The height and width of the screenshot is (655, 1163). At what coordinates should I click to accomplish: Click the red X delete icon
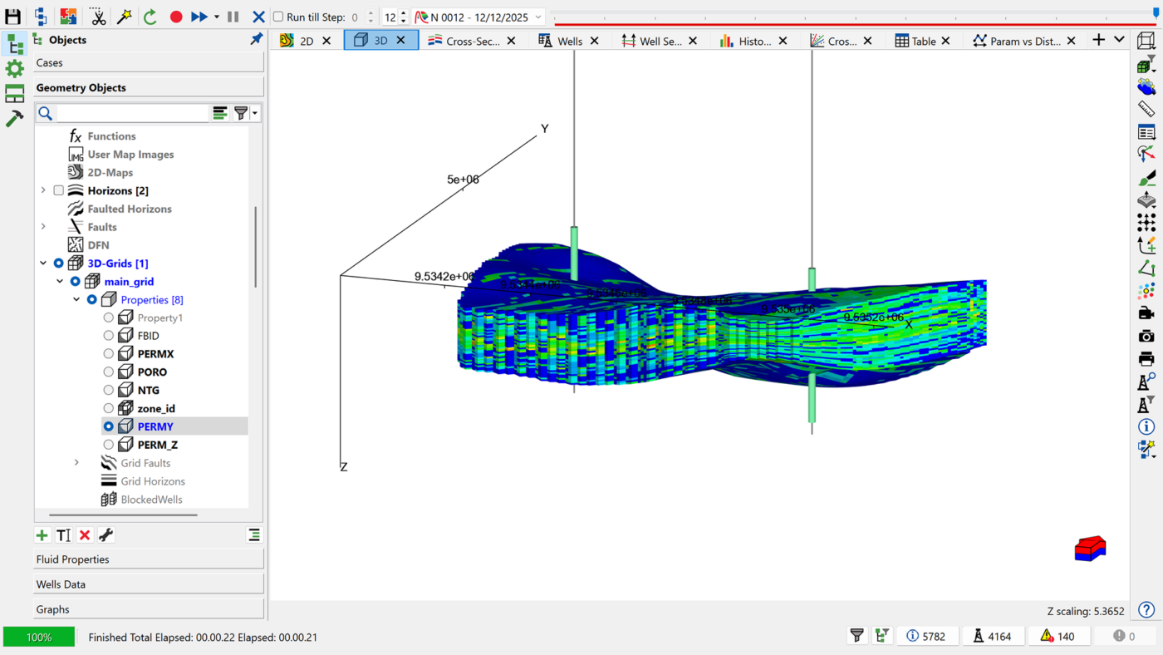point(85,535)
